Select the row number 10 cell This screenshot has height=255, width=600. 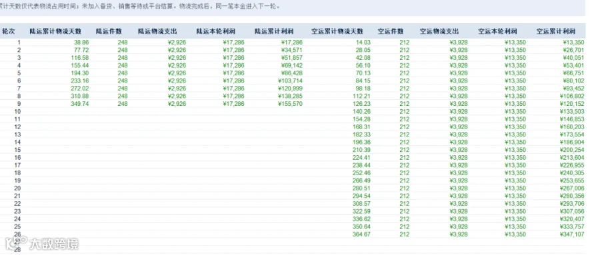(x=17, y=111)
